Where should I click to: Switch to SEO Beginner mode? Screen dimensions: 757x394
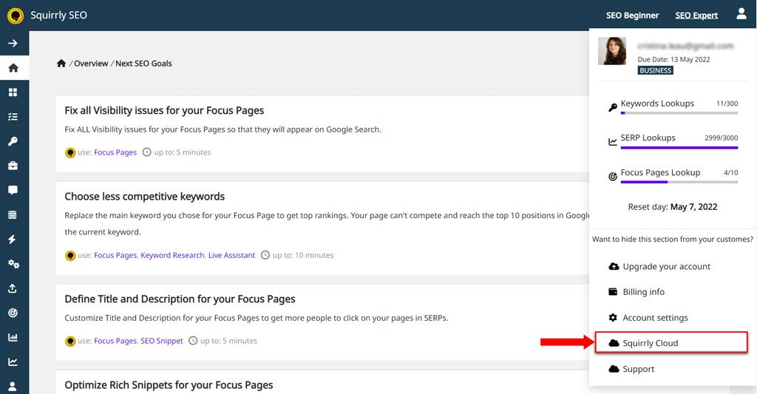click(x=633, y=16)
